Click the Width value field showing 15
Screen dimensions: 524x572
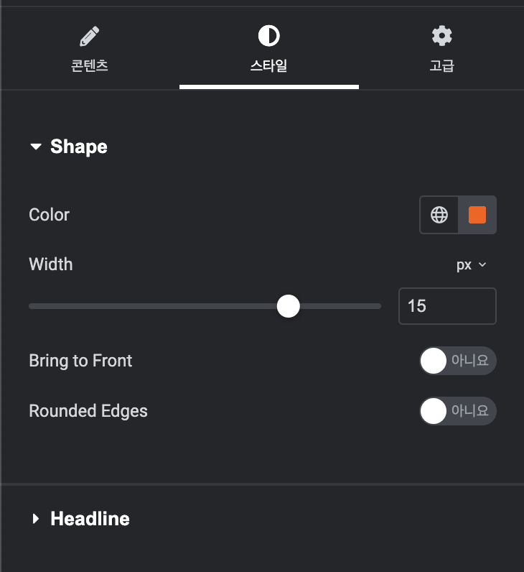coord(447,306)
